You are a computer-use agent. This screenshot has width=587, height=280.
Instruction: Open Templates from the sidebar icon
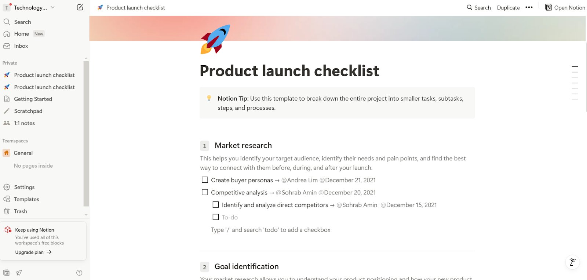(x=7, y=199)
